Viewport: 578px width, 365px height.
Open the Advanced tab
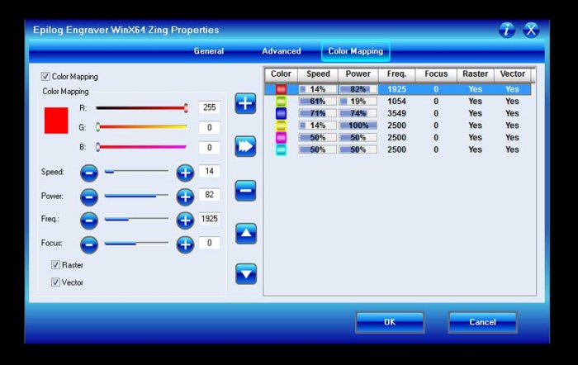click(x=282, y=51)
